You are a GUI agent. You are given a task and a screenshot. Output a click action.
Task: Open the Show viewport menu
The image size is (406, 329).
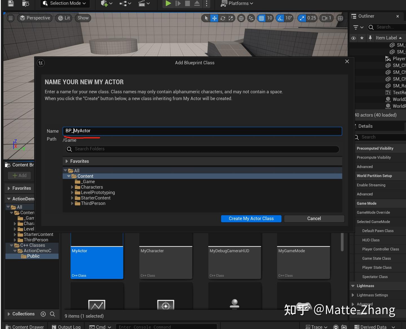click(x=83, y=18)
